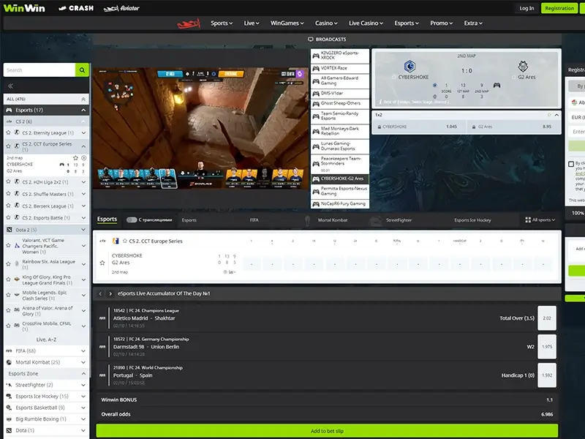This screenshot has width=585, height=439.
Task: Collapse sidebar with double-arrow icon
Action: (10, 86)
